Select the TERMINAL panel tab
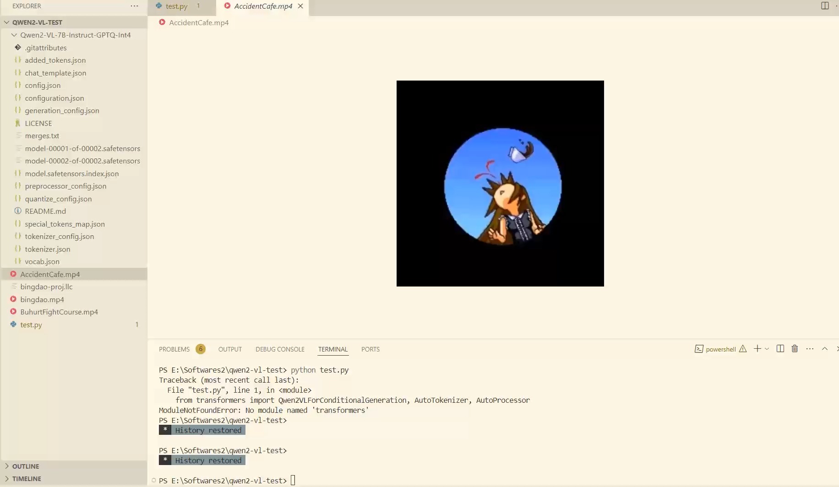839x487 pixels. click(333, 349)
